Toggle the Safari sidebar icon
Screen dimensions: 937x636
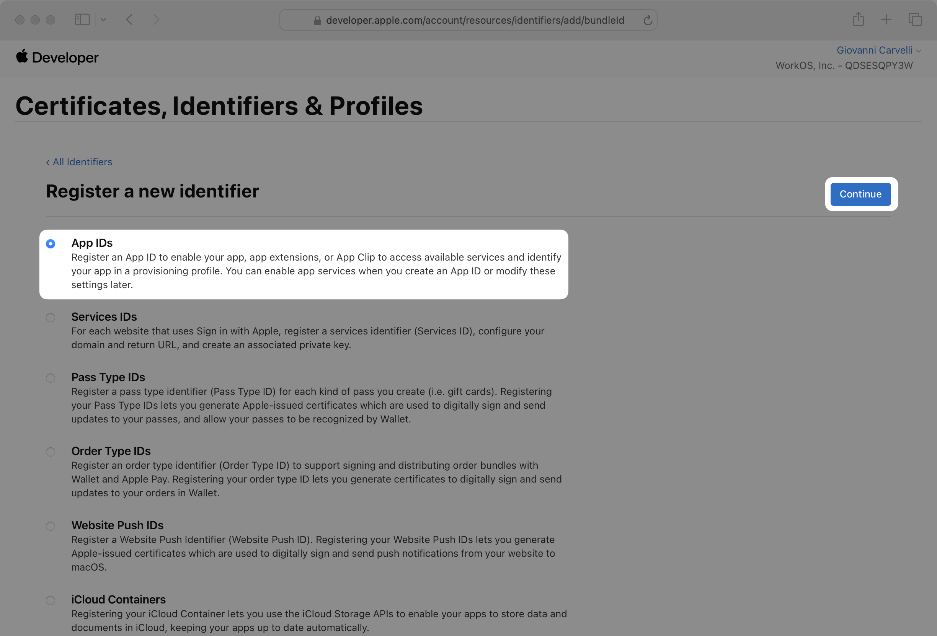coord(82,20)
